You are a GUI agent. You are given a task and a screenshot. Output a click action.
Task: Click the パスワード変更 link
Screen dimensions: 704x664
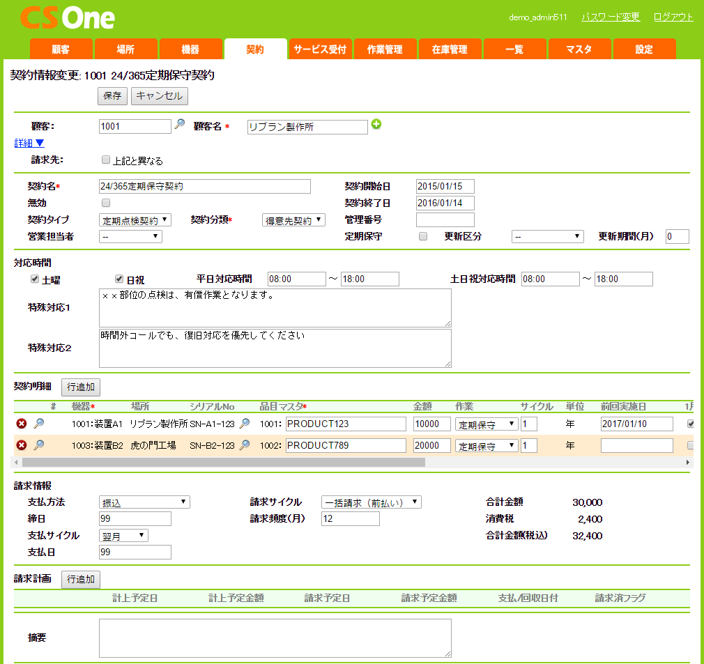click(611, 17)
